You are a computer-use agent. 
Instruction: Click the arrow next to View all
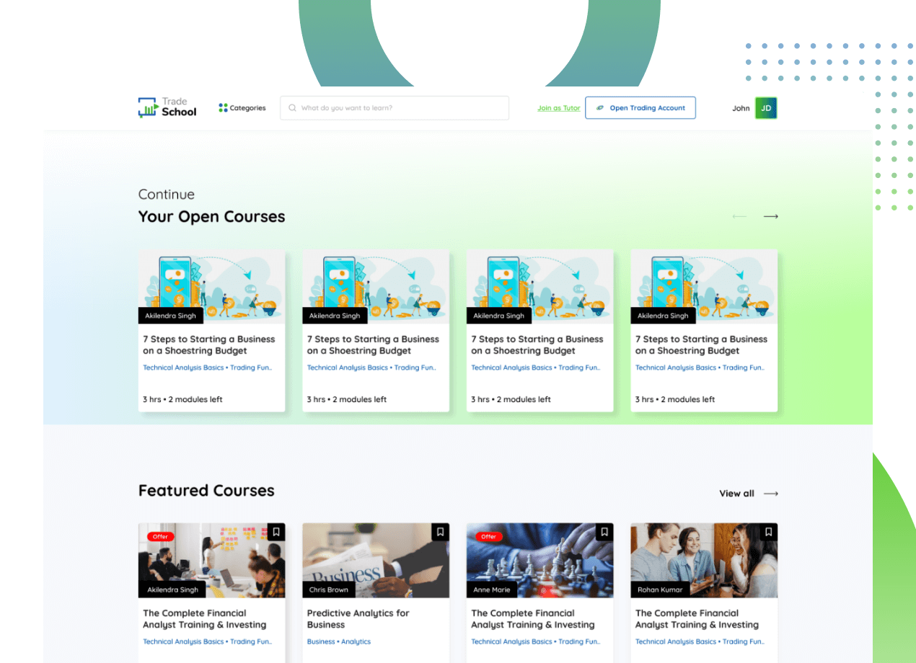click(x=771, y=494)
